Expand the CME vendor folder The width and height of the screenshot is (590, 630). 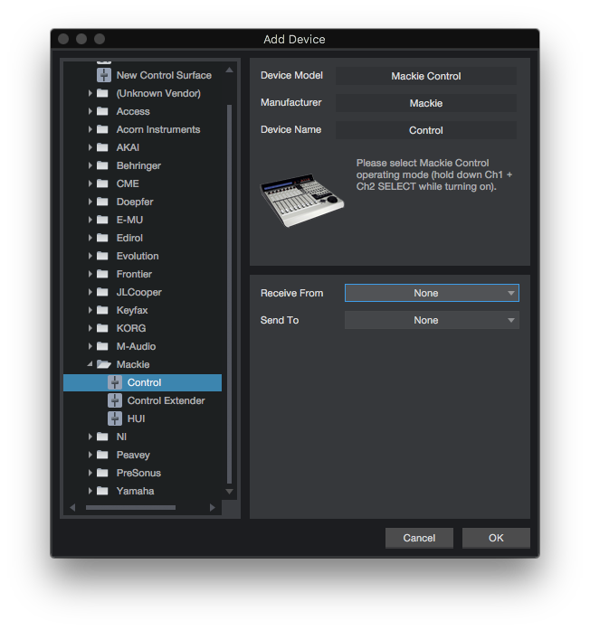pos(90,183)
